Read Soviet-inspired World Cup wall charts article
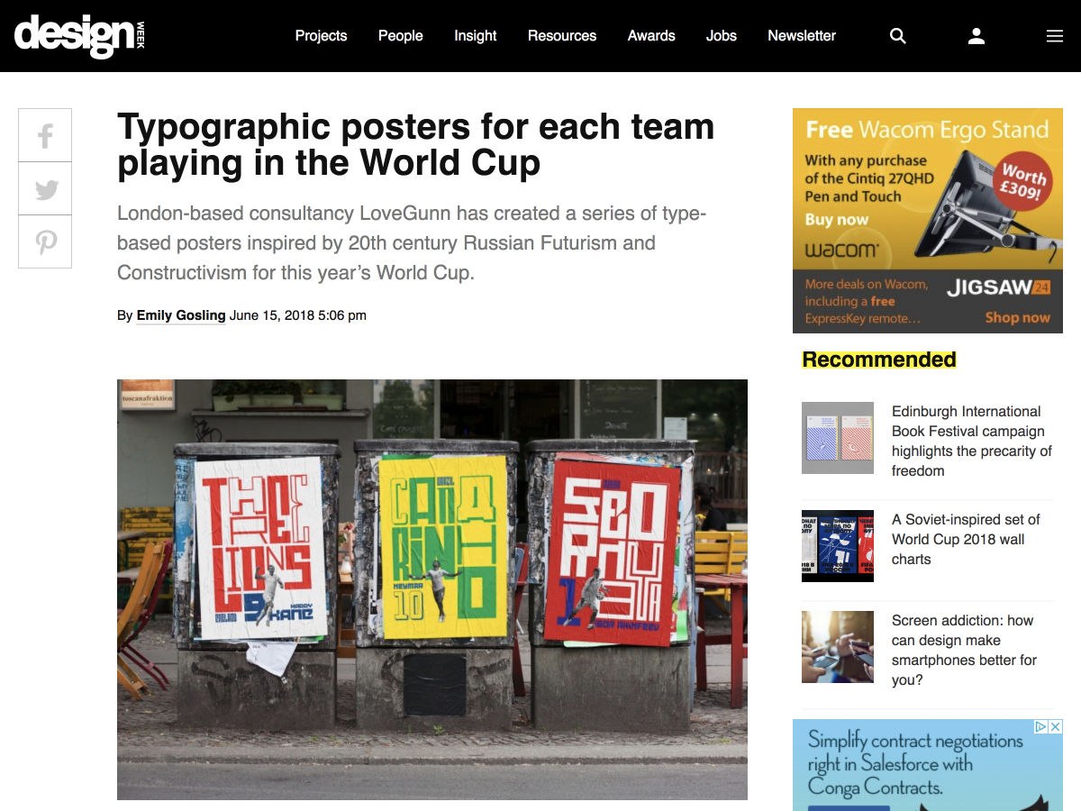The height and width of the screenshot is (811, 1081). pyautogui.click(x=966, y=539)
